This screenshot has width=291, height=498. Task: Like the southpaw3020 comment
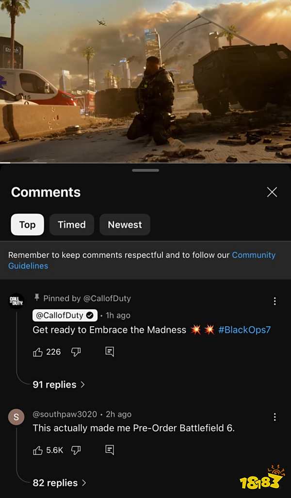click(38, 450)
